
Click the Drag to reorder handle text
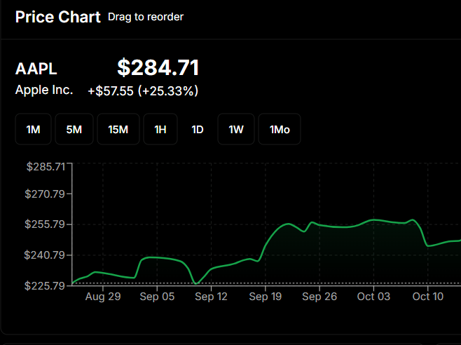[x=146, y=17]
